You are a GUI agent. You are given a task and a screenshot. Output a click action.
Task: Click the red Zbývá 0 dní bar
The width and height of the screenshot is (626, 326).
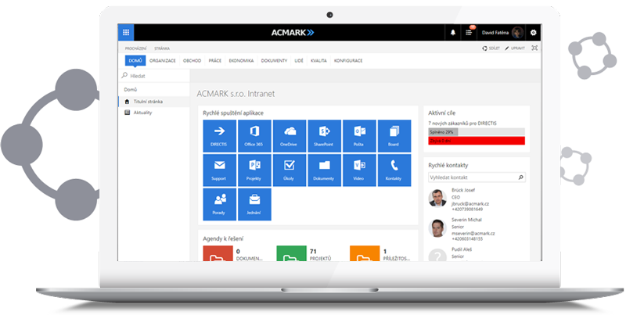tap(477, 141)
